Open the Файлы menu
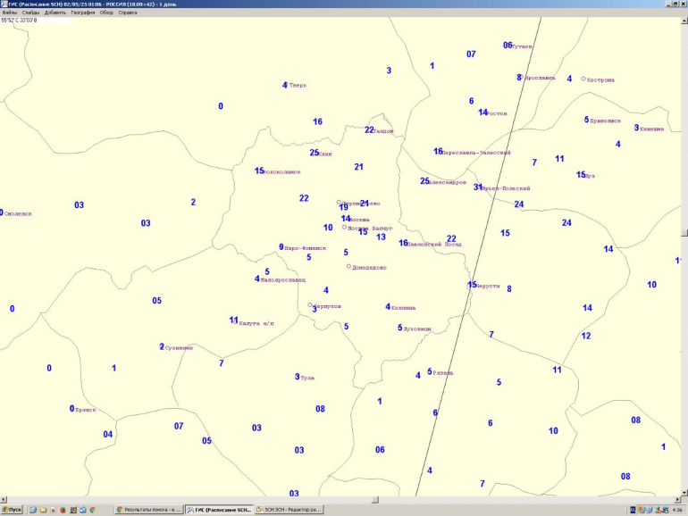The image size is (688, 516). [x=10, y=12]
